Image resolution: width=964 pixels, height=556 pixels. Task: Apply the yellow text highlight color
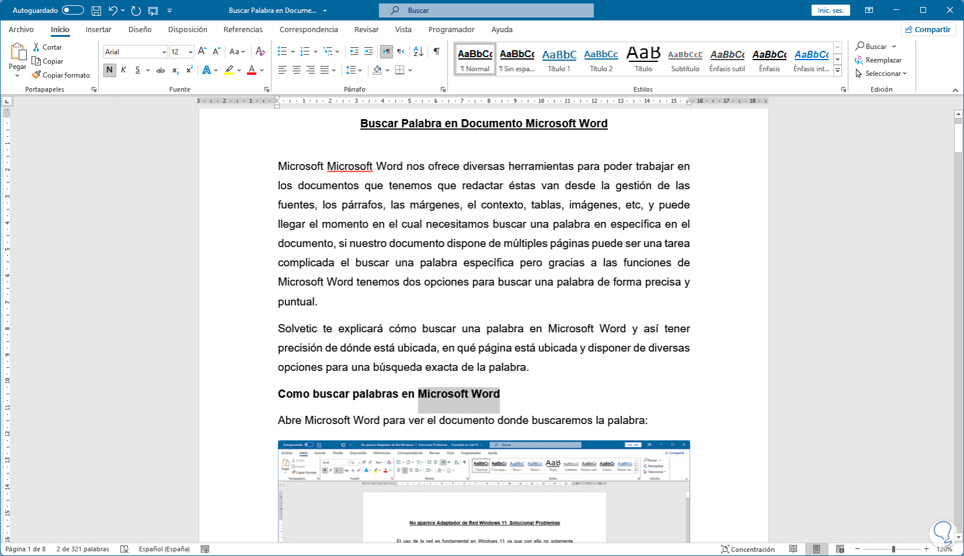(229, 70)
